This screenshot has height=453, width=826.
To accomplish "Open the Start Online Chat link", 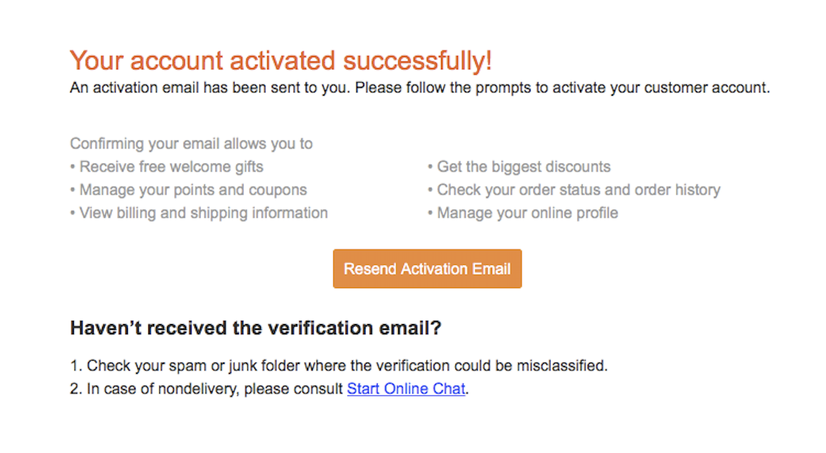I will 406,389.
